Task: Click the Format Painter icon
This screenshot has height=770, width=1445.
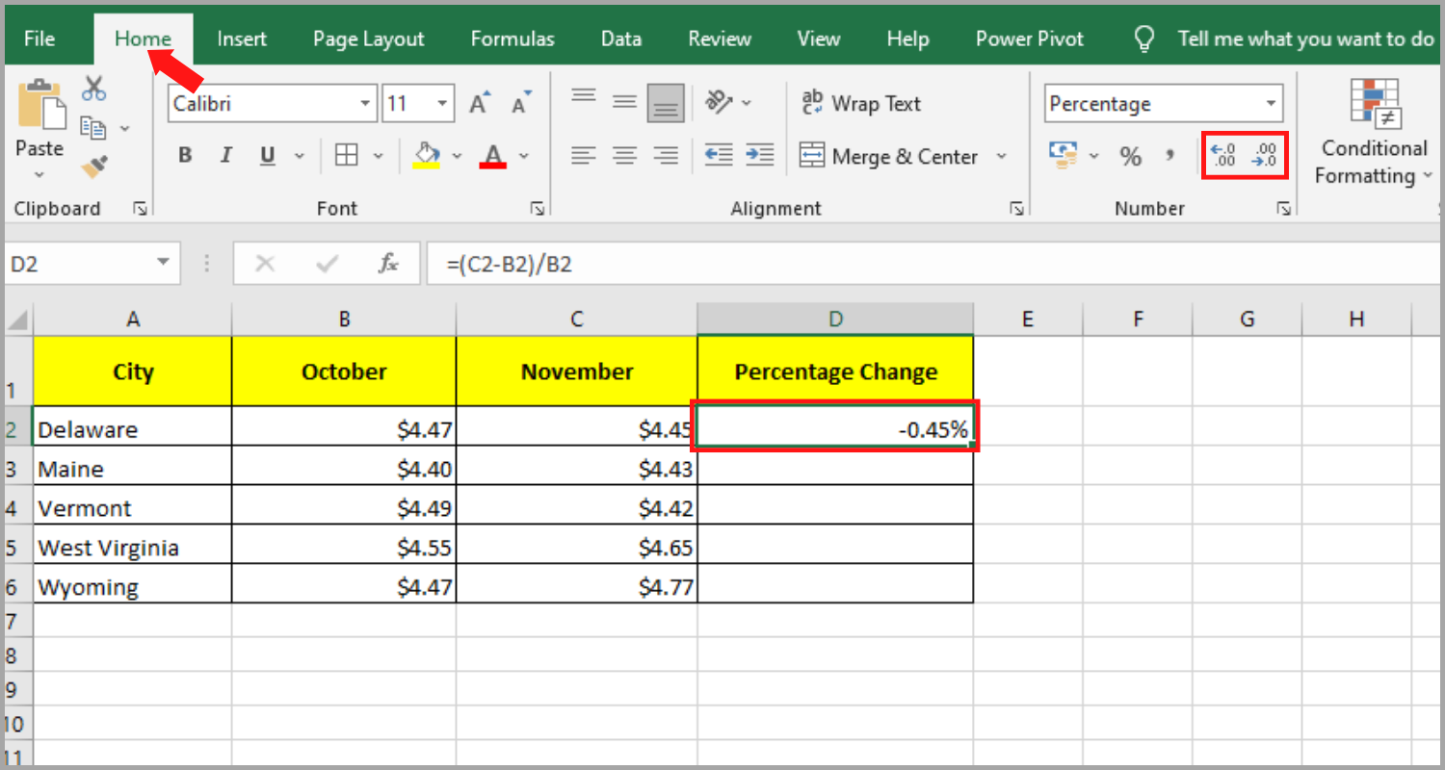Action: (x=92, y=167)
